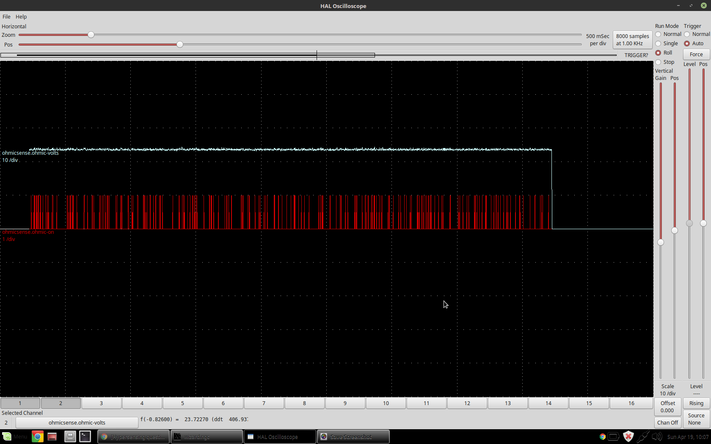Select channel 10 button

coord(386,403)
